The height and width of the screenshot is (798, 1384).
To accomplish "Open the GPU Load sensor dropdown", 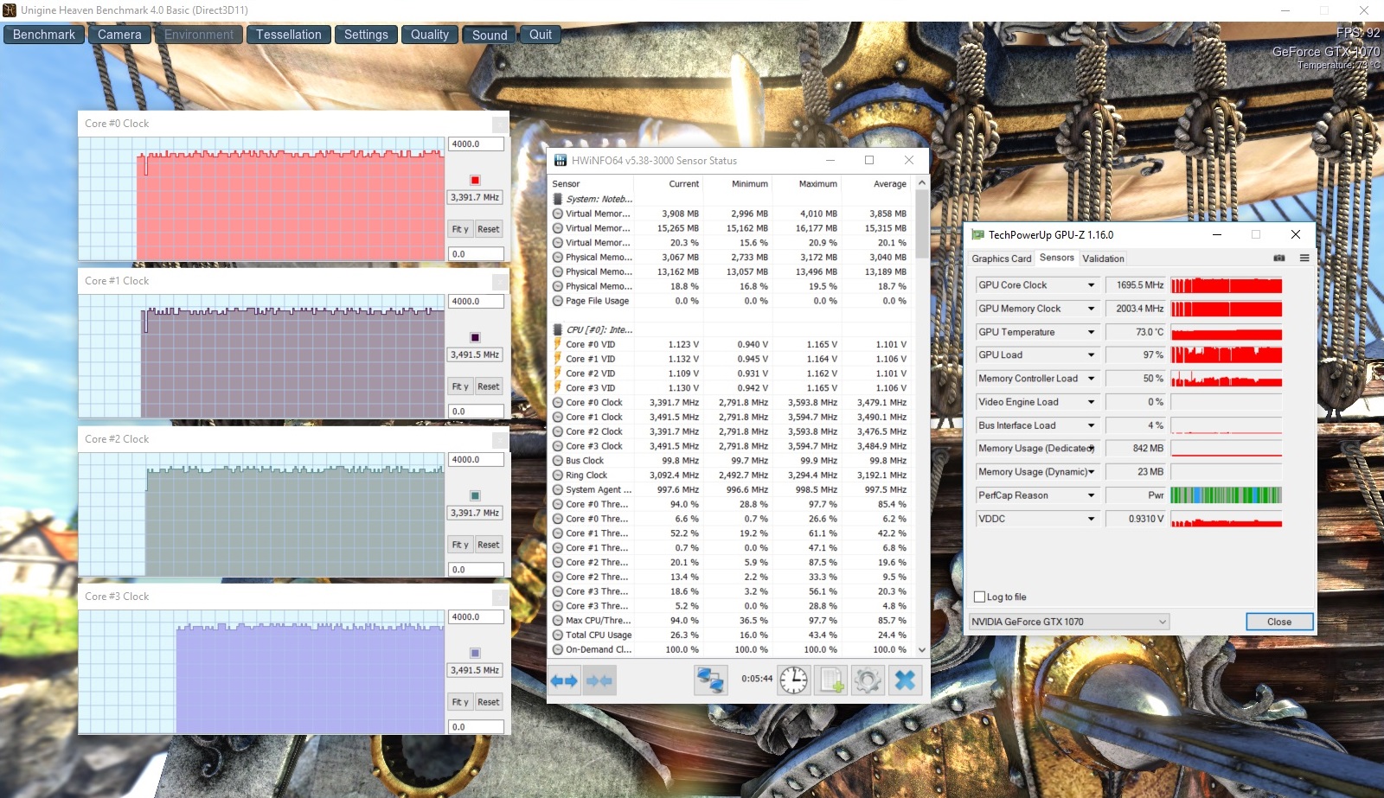I will pyautogui.click(x=1091, y=355).
